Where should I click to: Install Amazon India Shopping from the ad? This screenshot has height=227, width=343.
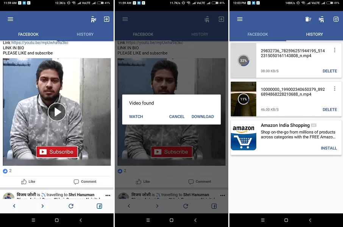[x=329, y=148]
